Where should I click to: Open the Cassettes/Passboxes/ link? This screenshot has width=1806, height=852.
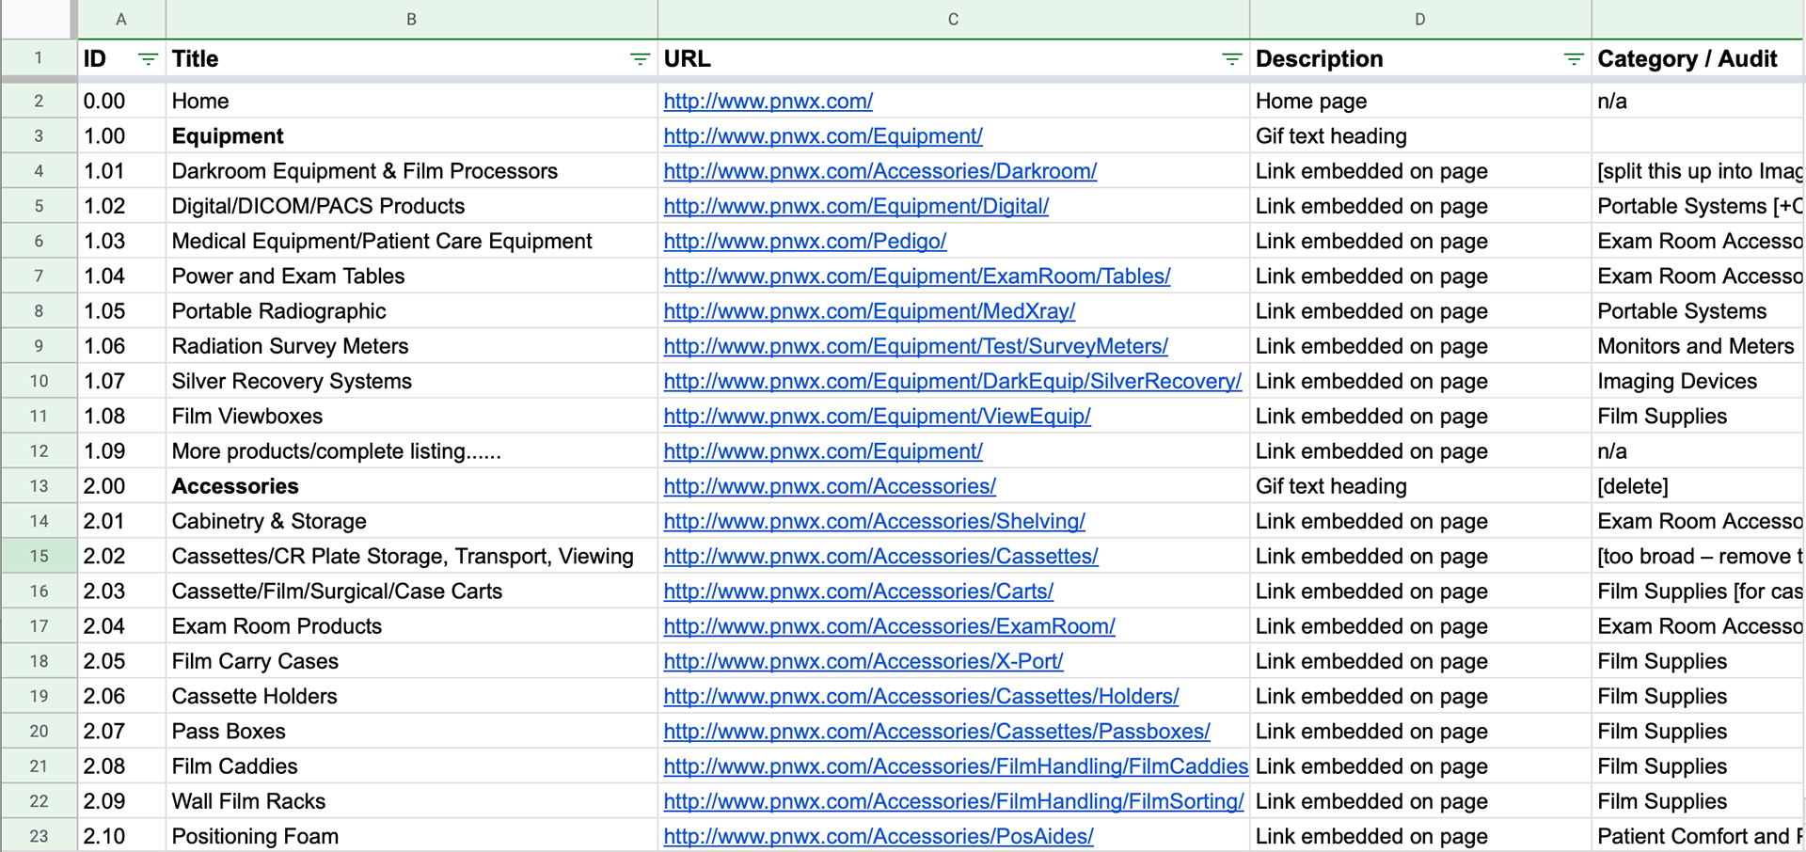point(937,731)
